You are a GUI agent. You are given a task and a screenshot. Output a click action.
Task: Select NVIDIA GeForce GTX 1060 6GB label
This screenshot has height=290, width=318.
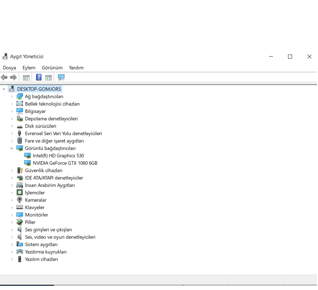click(65, 163)
